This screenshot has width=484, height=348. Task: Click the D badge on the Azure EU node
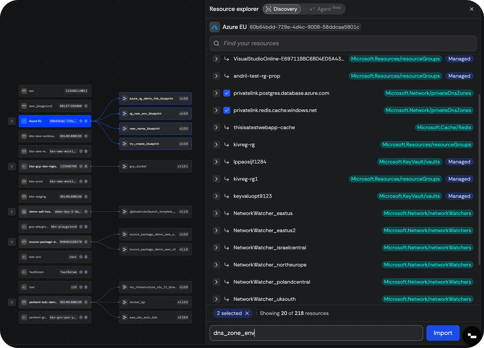click(86, 121)
